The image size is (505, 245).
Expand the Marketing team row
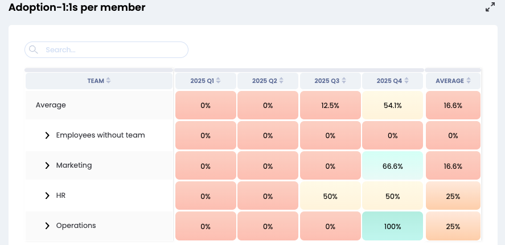47,165
